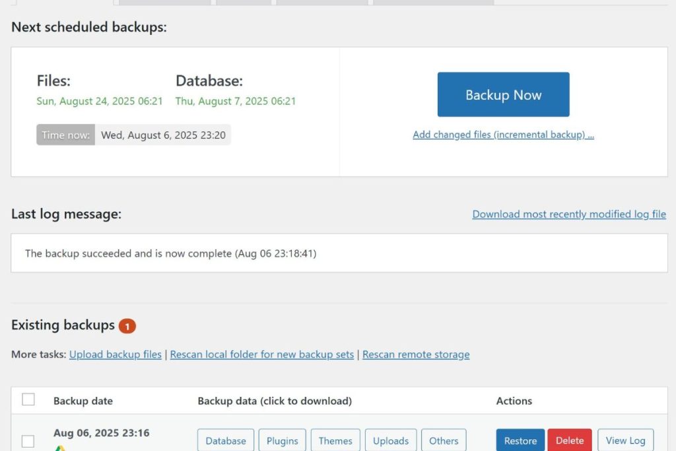Rescan local folder for new backup sets
The height and width of the screenshot is (451, 676).
[263, 355]
